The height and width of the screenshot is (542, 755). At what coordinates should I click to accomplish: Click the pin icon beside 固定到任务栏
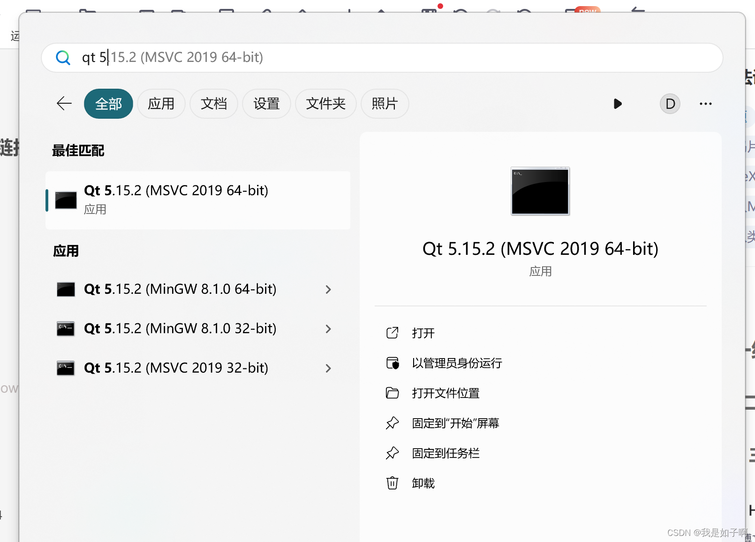pos(392,453)
